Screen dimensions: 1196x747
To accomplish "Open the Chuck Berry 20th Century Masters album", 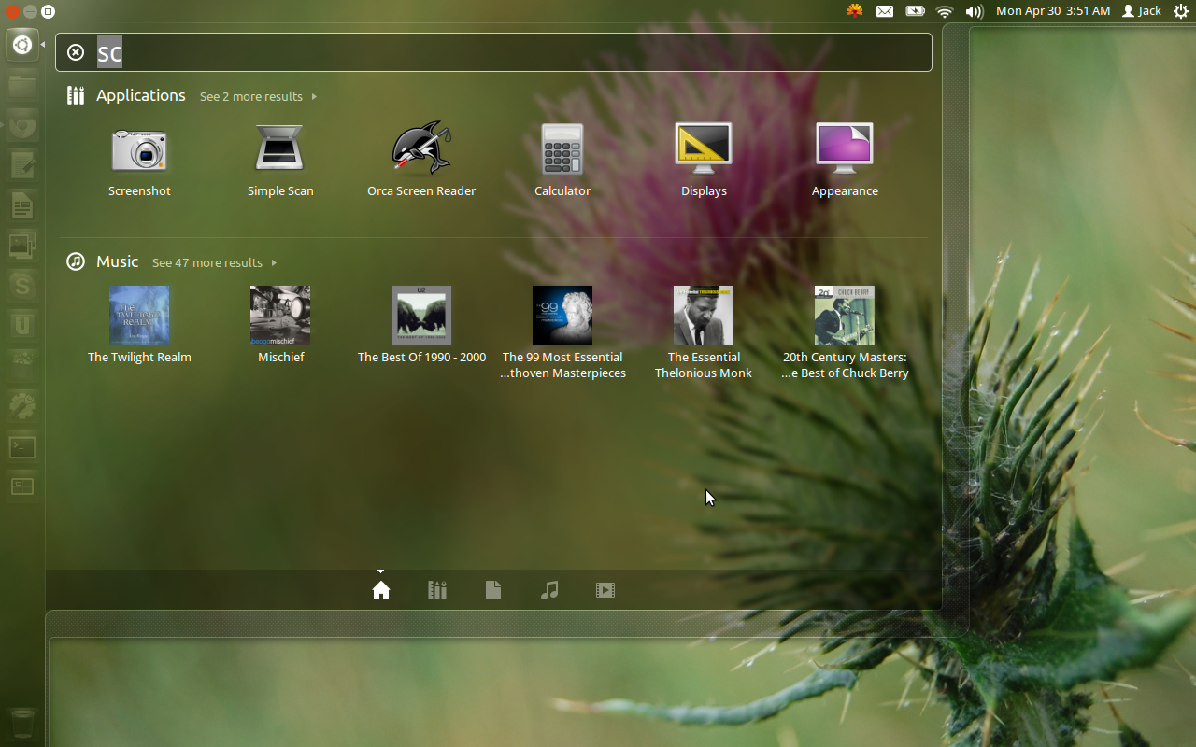I will click(845, 332).
